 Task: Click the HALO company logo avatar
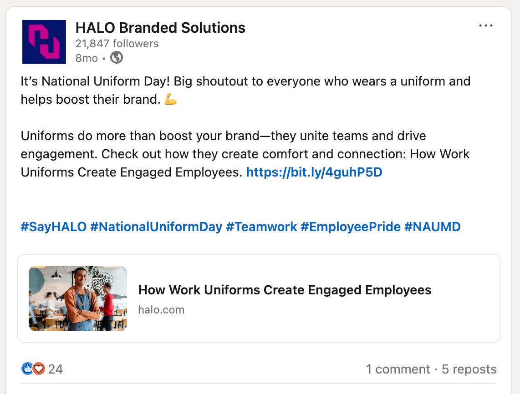[x=44, y=42]
